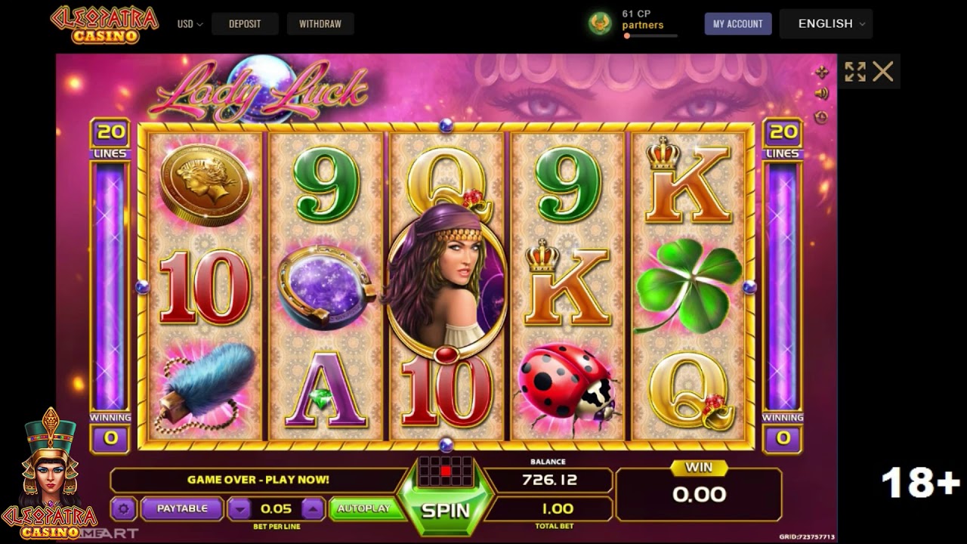Open the game history clock icon
Viewport: 967px width, 544px height.
(822, 117)
